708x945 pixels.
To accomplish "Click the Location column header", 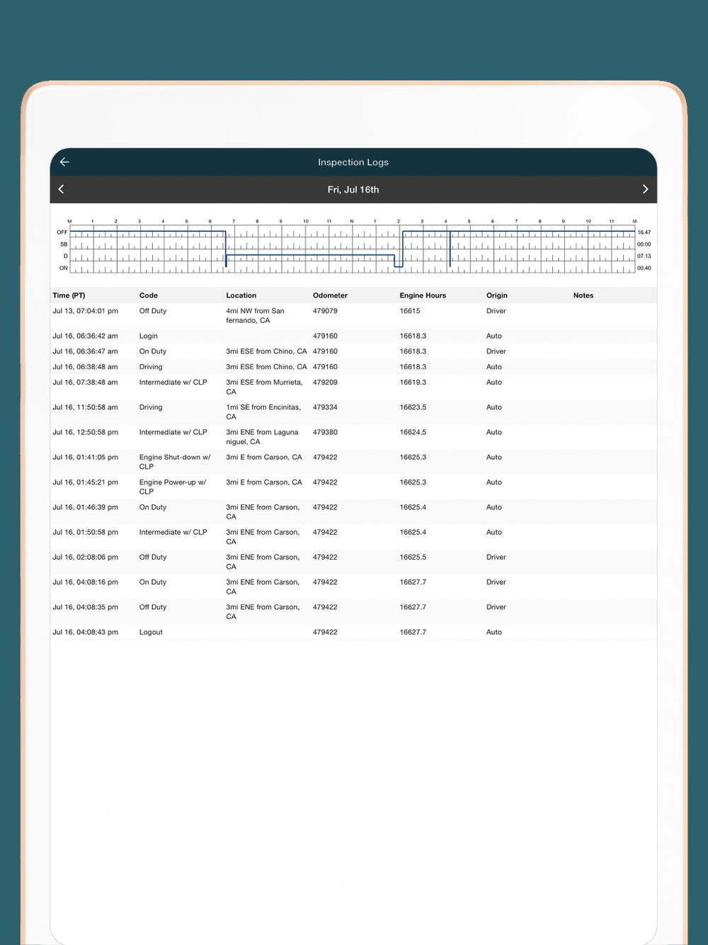I will pos(241,295).
